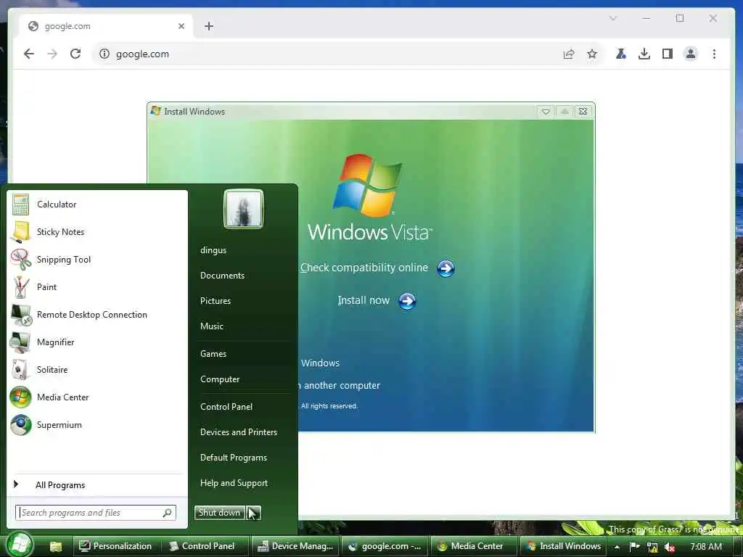This screenshot has width=743, height=557.
Task: Open Default Programs entry
Action: coord(234,458)
